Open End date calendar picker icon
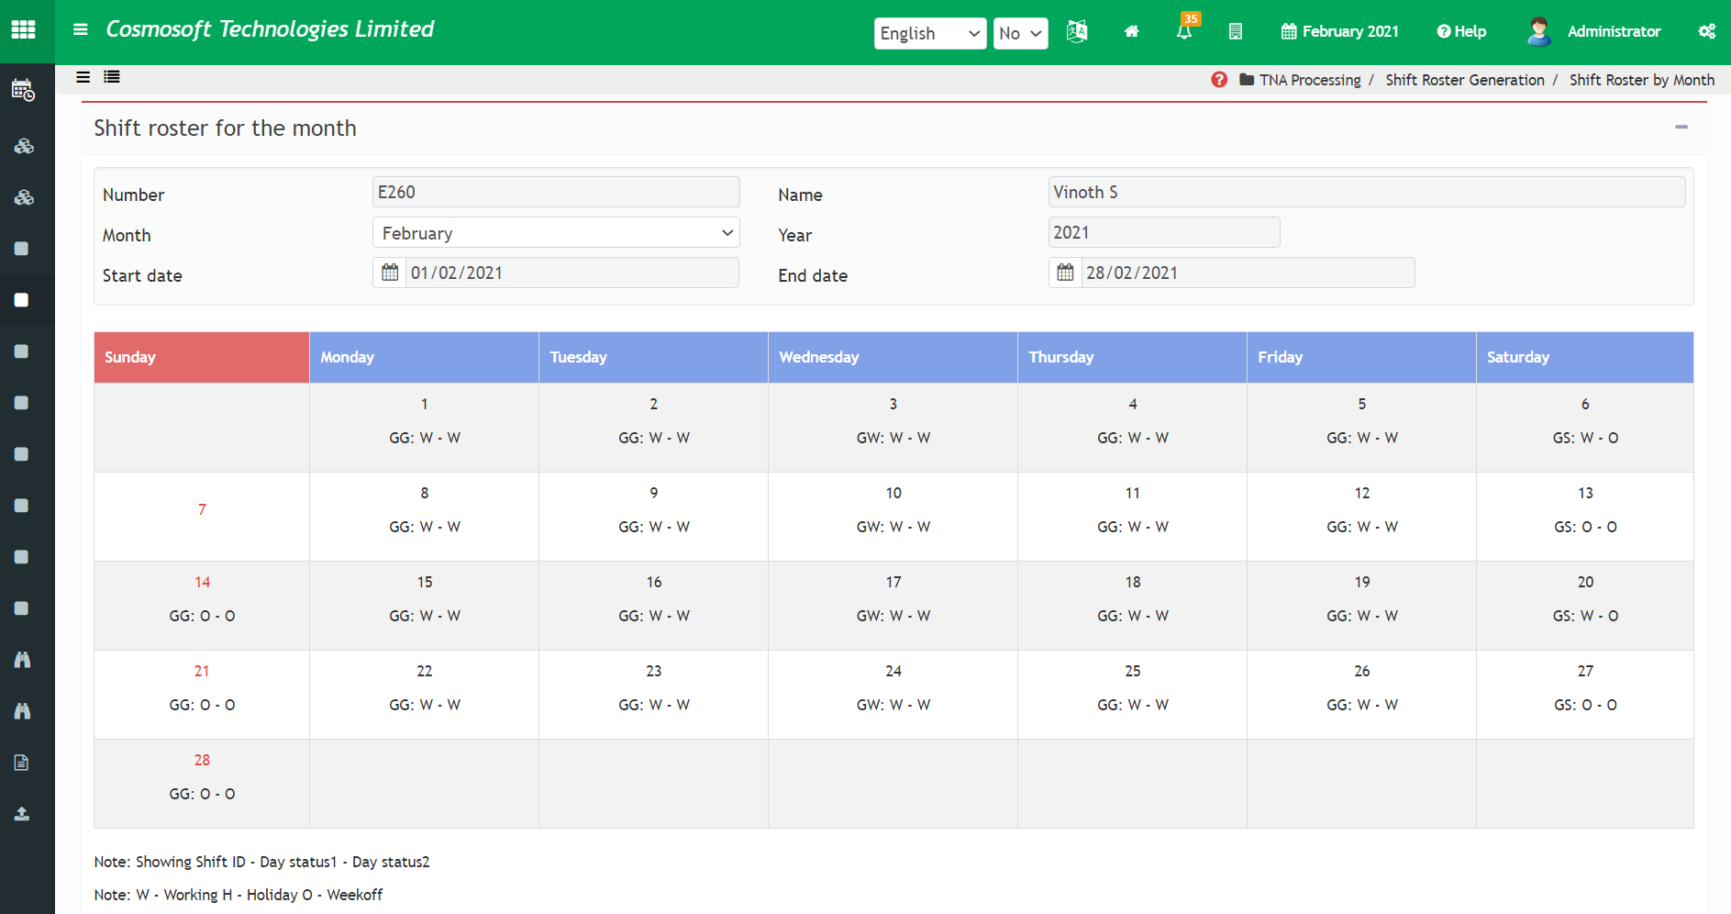The height and width of the screenshot is (914, 1731). click(x=1065, y=273)
